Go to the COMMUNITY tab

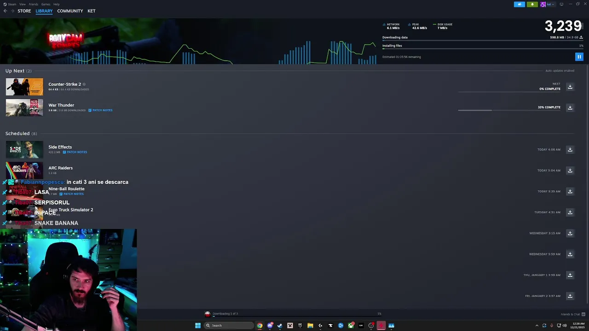tap(70, 11)
